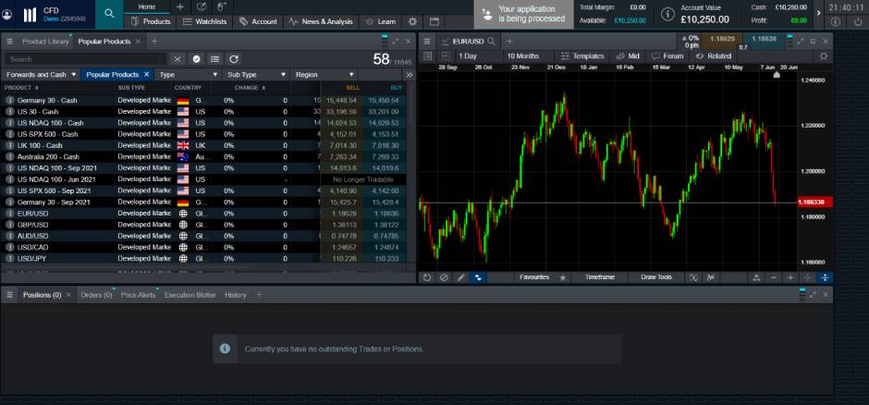Open hamburger menu of Positions panel
The height and width of the screenshot is (405, 869).
(x=9, y=295)
